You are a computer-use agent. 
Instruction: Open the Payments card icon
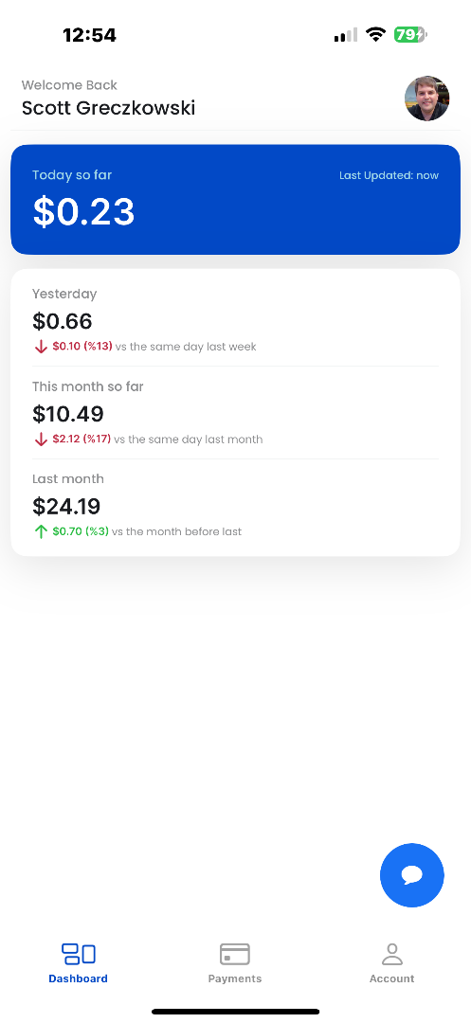point(235,954)
